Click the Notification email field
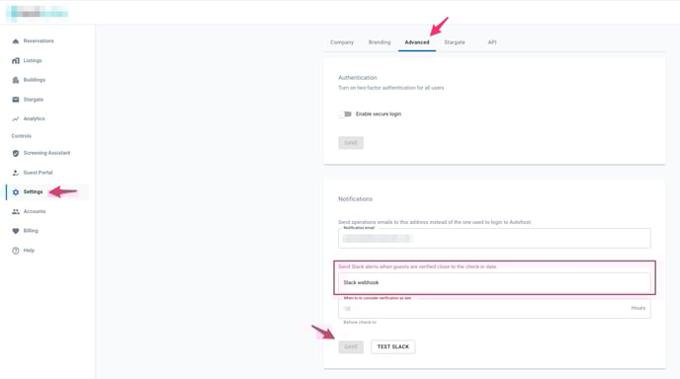 [494, 238]
